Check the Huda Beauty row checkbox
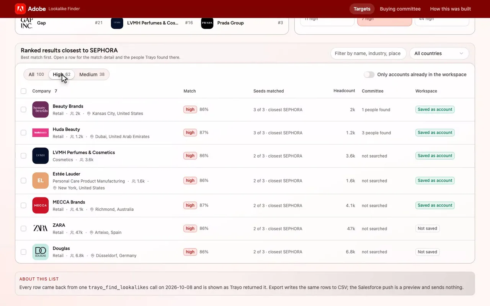This screenshot has height=306, width=490. 23,133
